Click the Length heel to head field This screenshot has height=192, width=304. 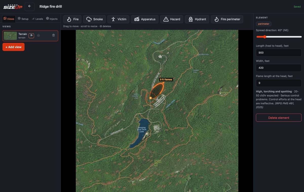(x=279, y=53)
